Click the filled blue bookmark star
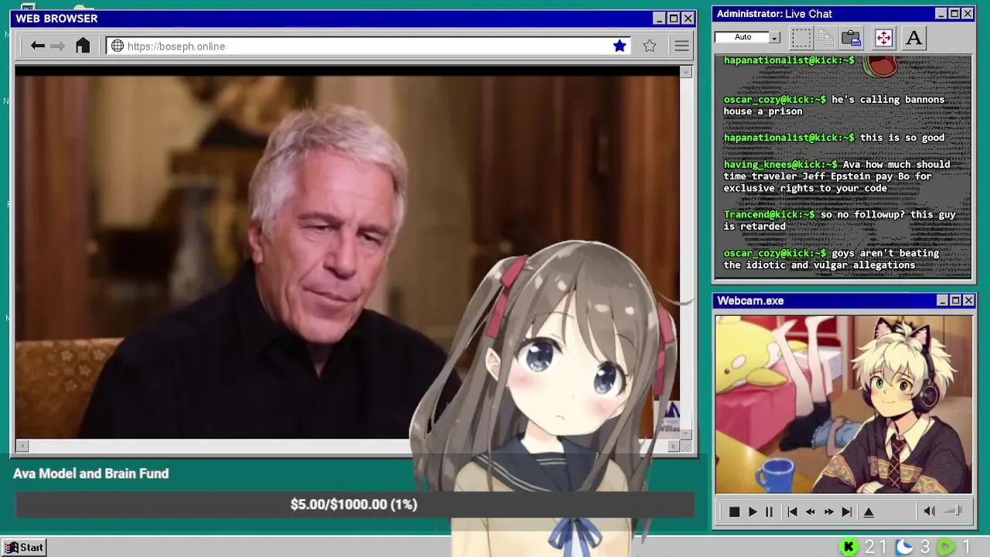Screen dimensions: 990x557 [620, 46]
